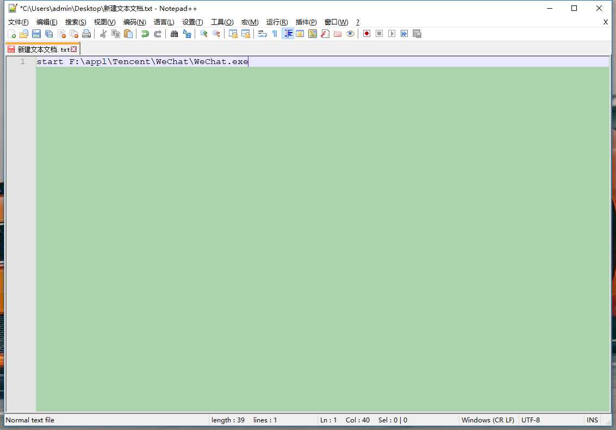Create a new document via toolbar icon
This screenshot has height=430, width=616.
tap(12, 34)
